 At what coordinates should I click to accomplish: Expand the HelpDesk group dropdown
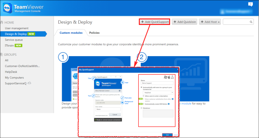(x=158, y=93)
